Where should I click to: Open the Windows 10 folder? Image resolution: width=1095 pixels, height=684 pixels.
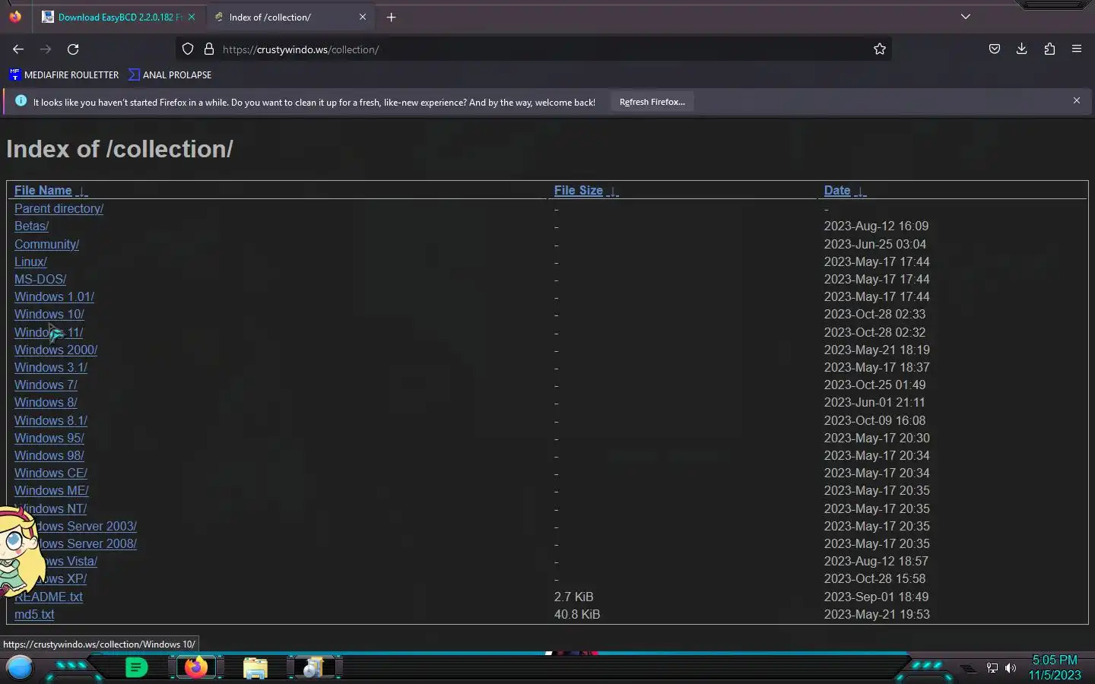pos(49,314)
